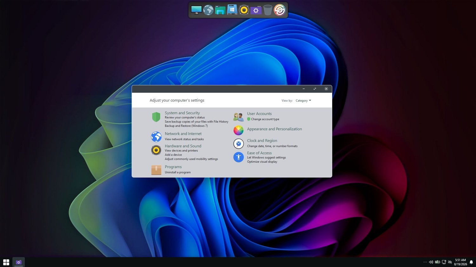Open Network and Internet category
Image resolution: width=476 pixels, height=267 pixels.
(x=183, y=134)
